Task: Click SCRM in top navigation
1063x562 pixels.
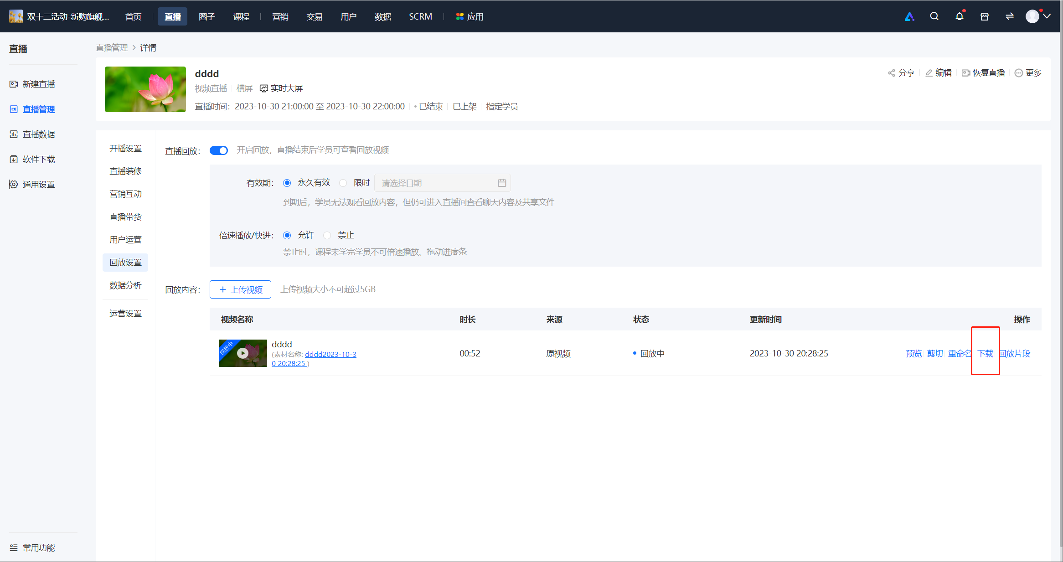Action: 420,16
